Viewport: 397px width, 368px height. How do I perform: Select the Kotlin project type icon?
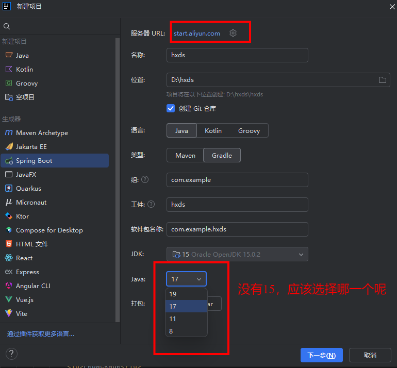click(9, 69)
